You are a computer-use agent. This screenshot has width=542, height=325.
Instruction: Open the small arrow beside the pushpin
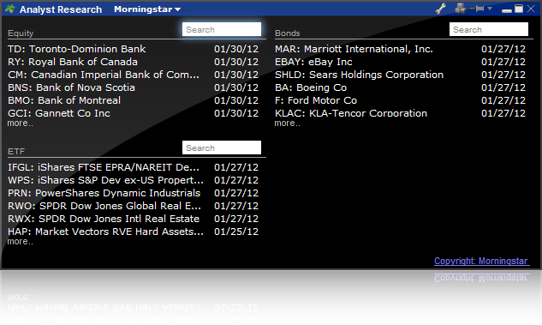coord(490,9)
